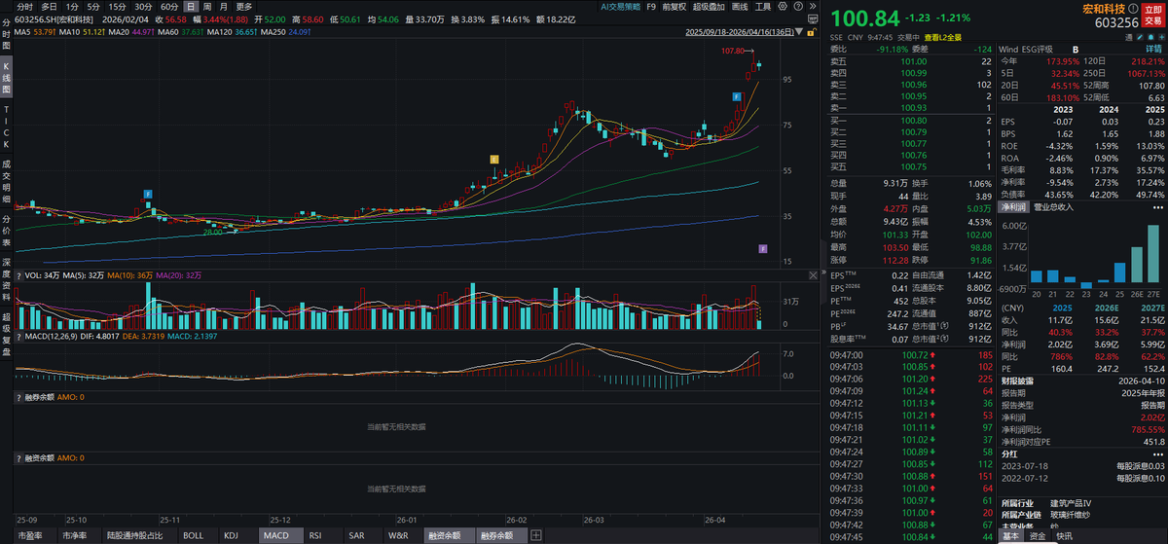Click the 查看L2全景 link
Screen dimensions: 1168x544
943,37
